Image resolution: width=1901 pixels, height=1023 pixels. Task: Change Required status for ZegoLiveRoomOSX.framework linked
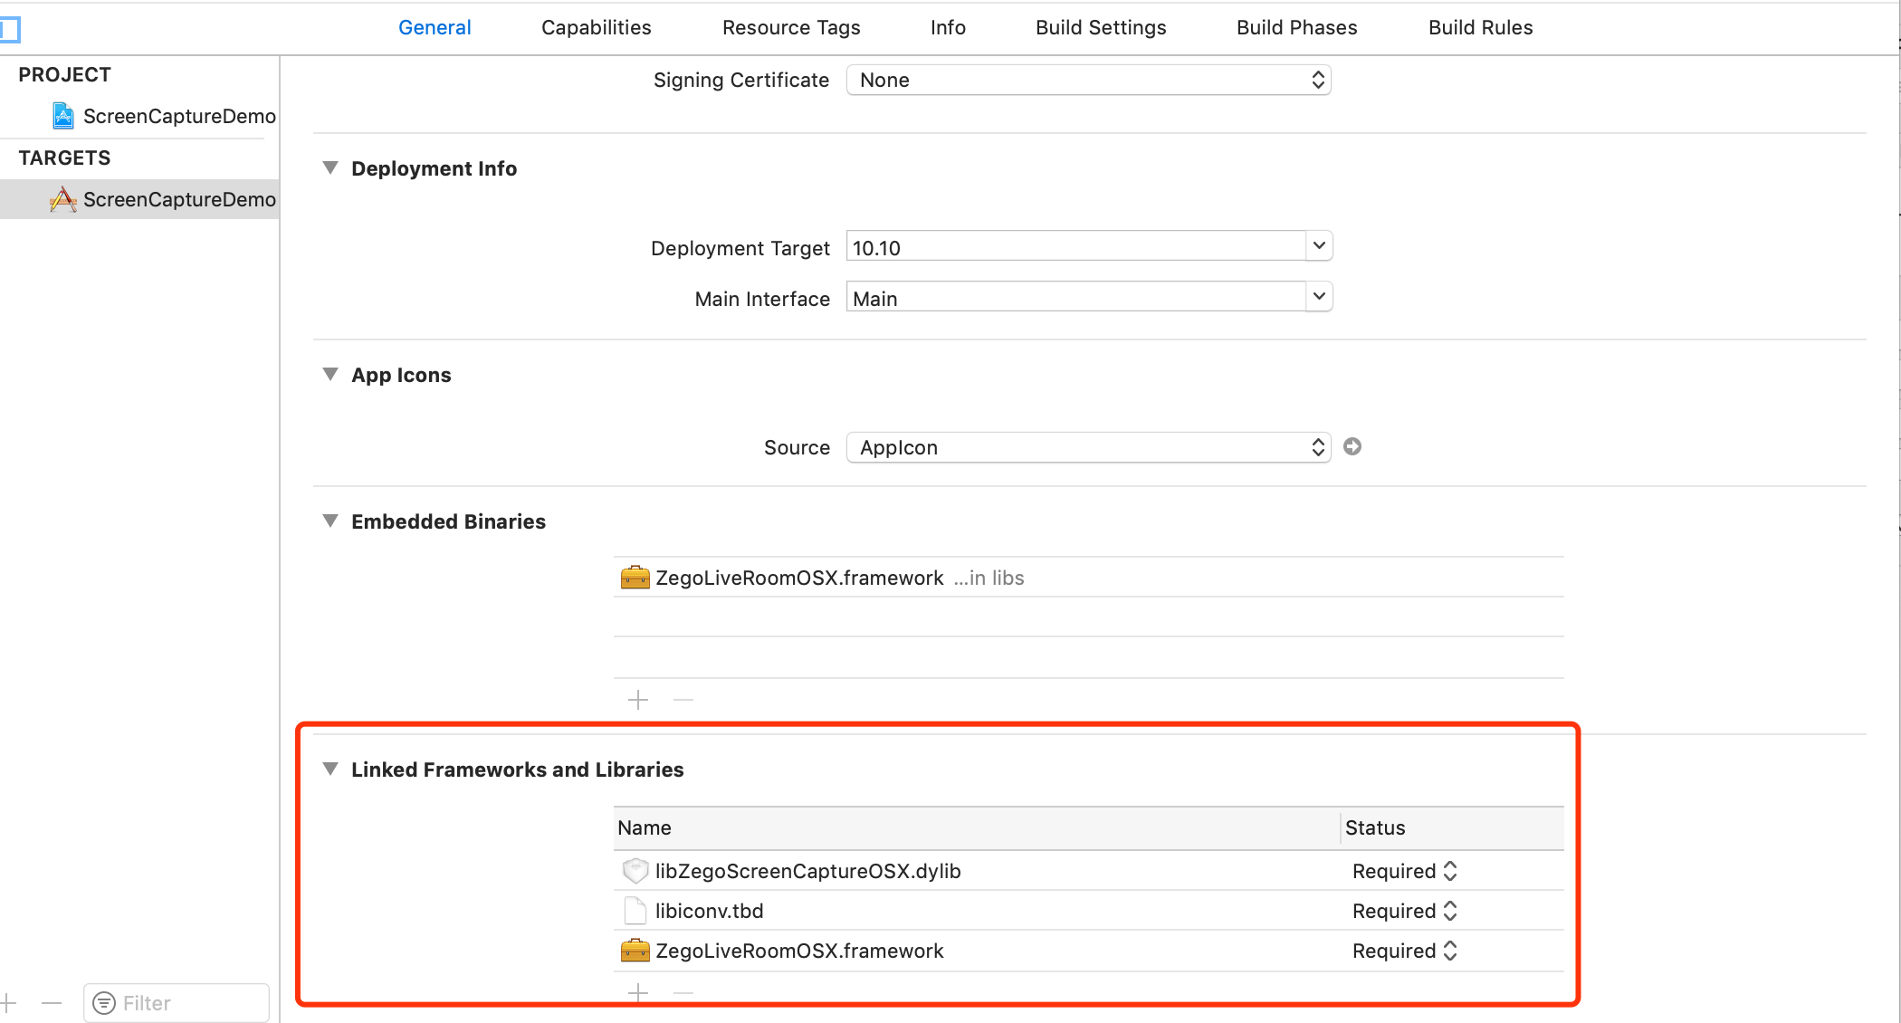click(x=1405, y=951)
